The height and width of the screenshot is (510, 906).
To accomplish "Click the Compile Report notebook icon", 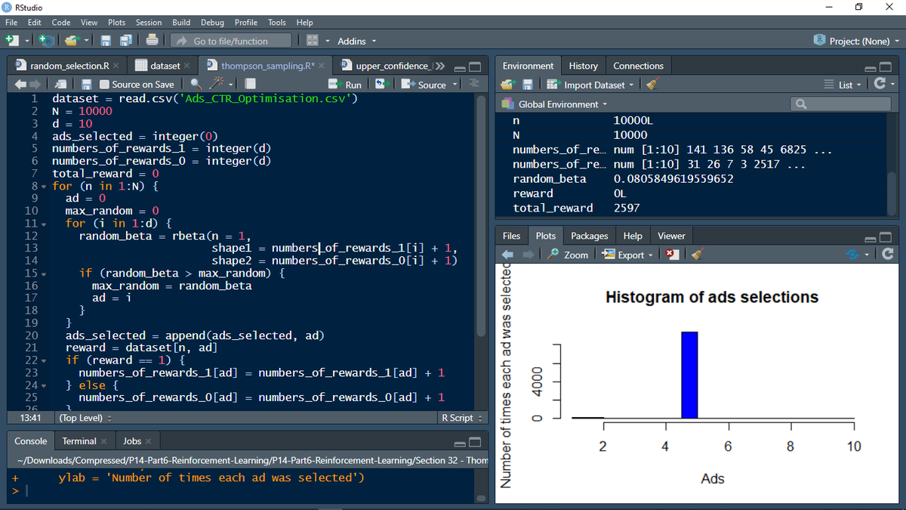I will click(250, 85).
